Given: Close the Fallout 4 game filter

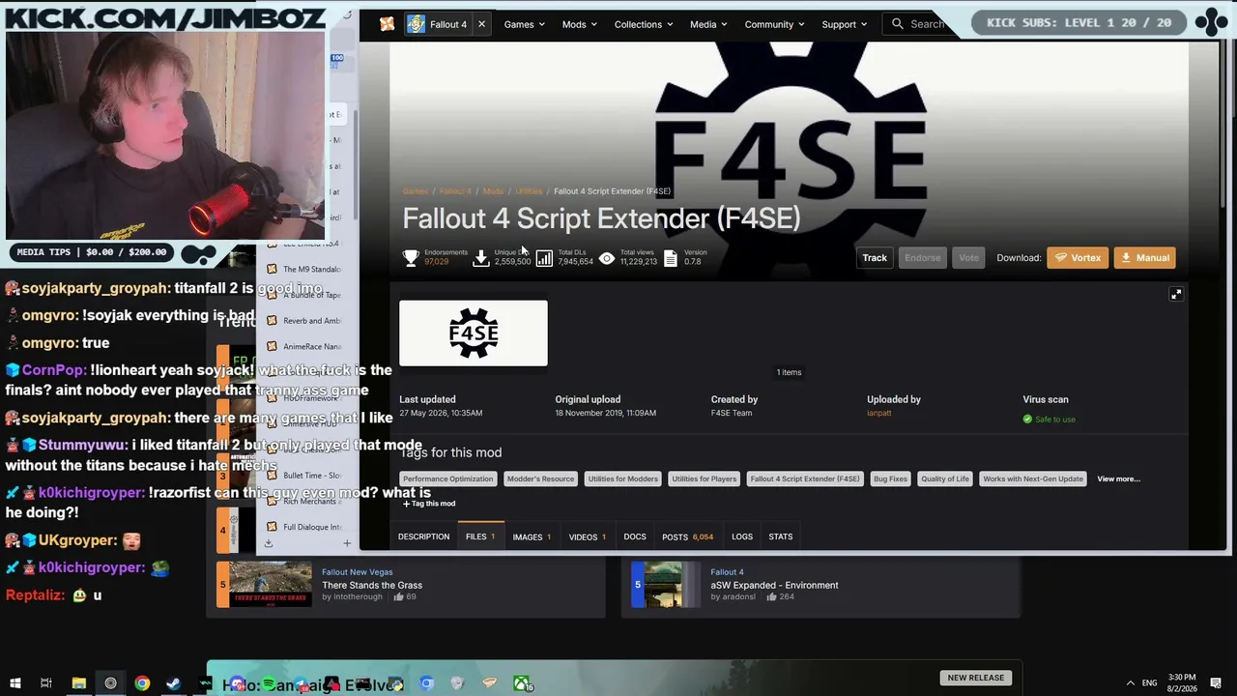Looking at the screenshot, I should point(481,24).
